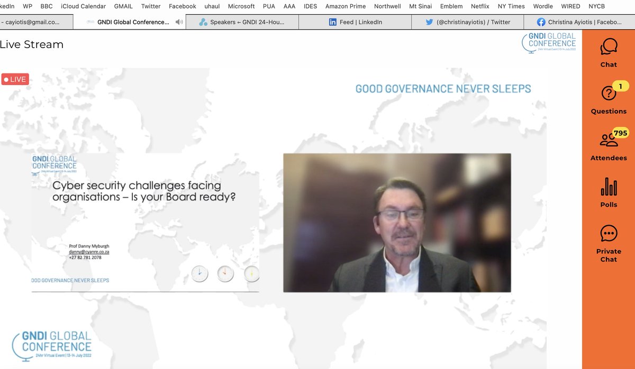Click the Live Stream page heading
This screenshot has height=369, width=635.
point(31,44)
